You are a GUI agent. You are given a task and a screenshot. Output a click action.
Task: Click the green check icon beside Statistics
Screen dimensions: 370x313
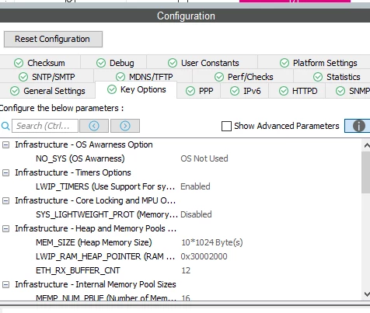coord(318,77)
